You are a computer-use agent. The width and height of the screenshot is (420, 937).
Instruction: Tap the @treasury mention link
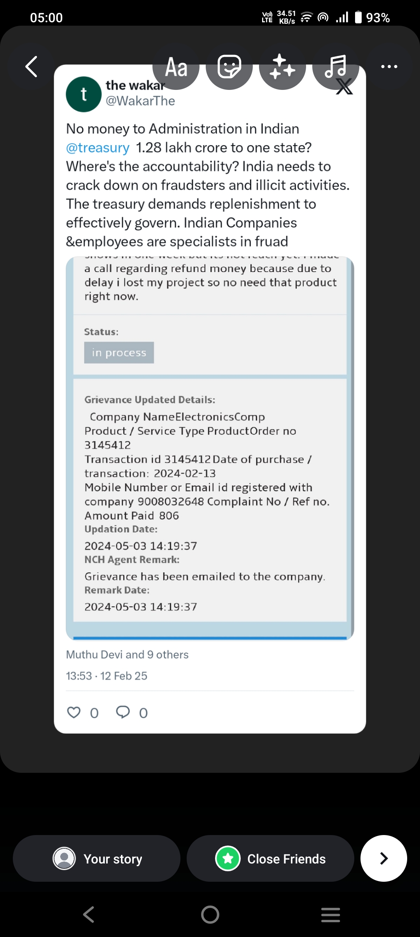click(x=98, y=148)
